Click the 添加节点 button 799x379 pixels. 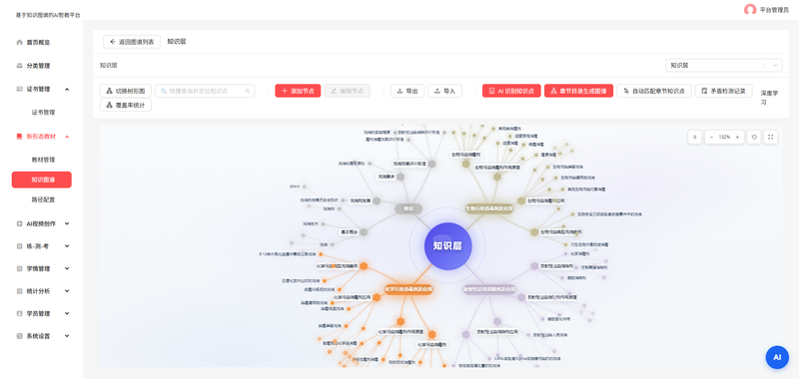tap(298, 91)
